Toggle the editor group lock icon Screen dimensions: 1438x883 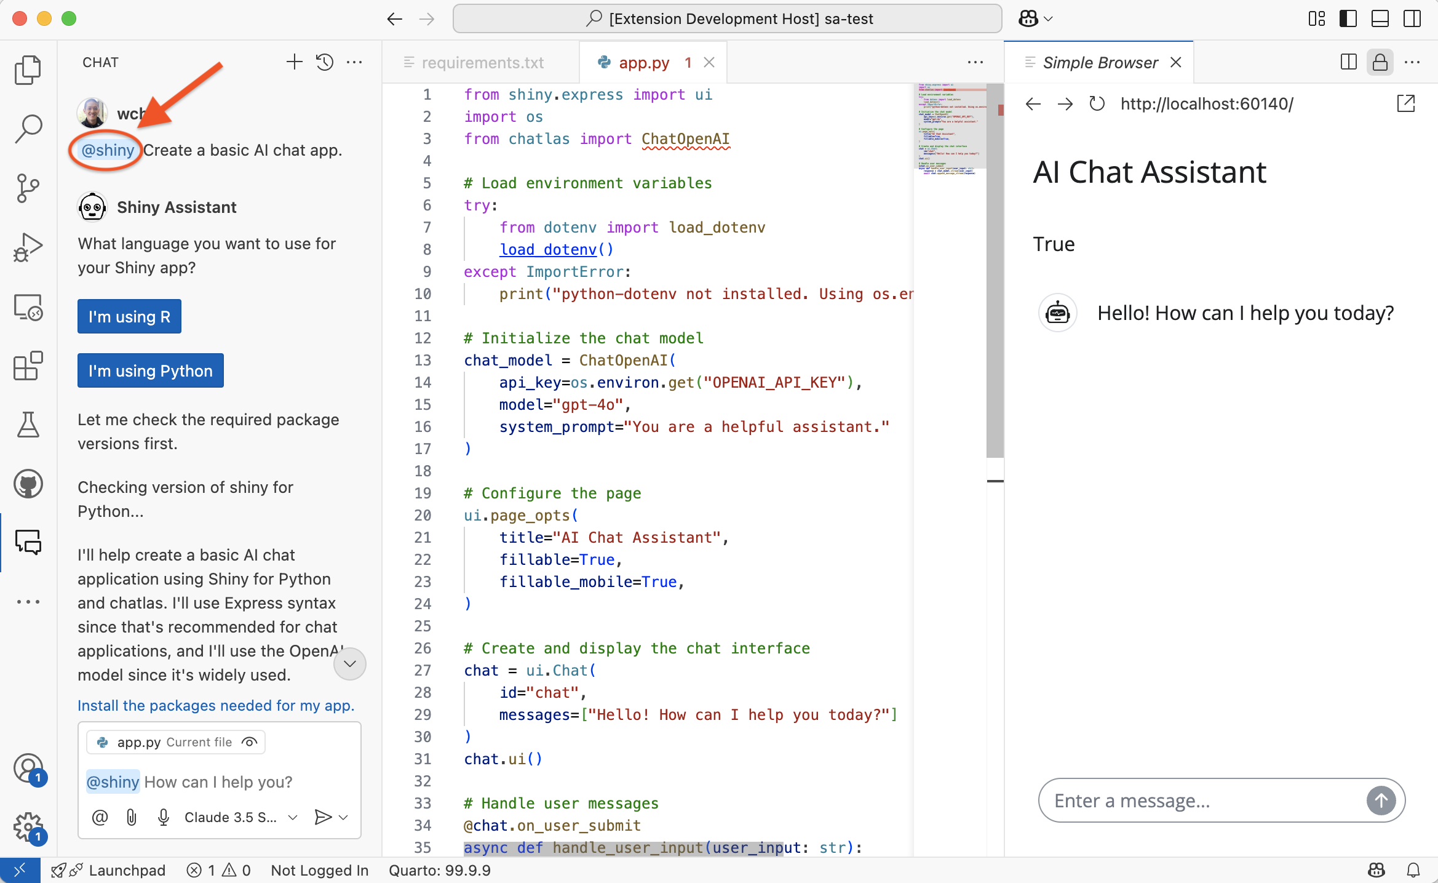[1380, 62]
